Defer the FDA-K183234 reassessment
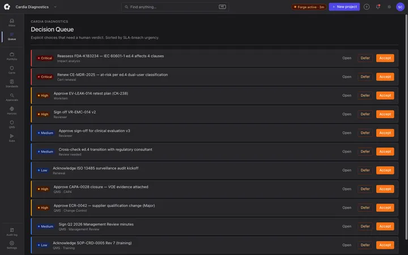This screenshot has width=408, height=255. click(365, 58)
